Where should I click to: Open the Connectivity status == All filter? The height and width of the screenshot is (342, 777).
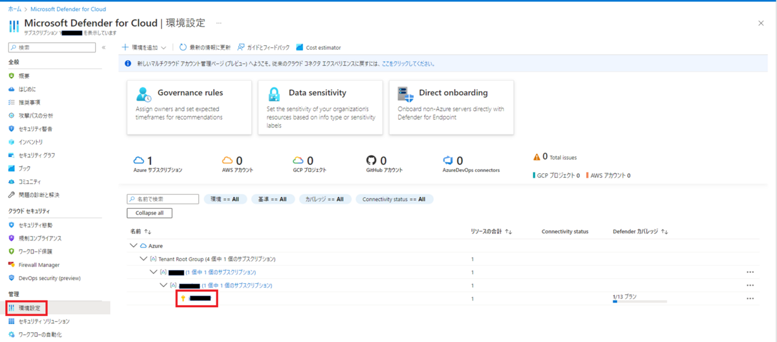click(x=394, y=199)
